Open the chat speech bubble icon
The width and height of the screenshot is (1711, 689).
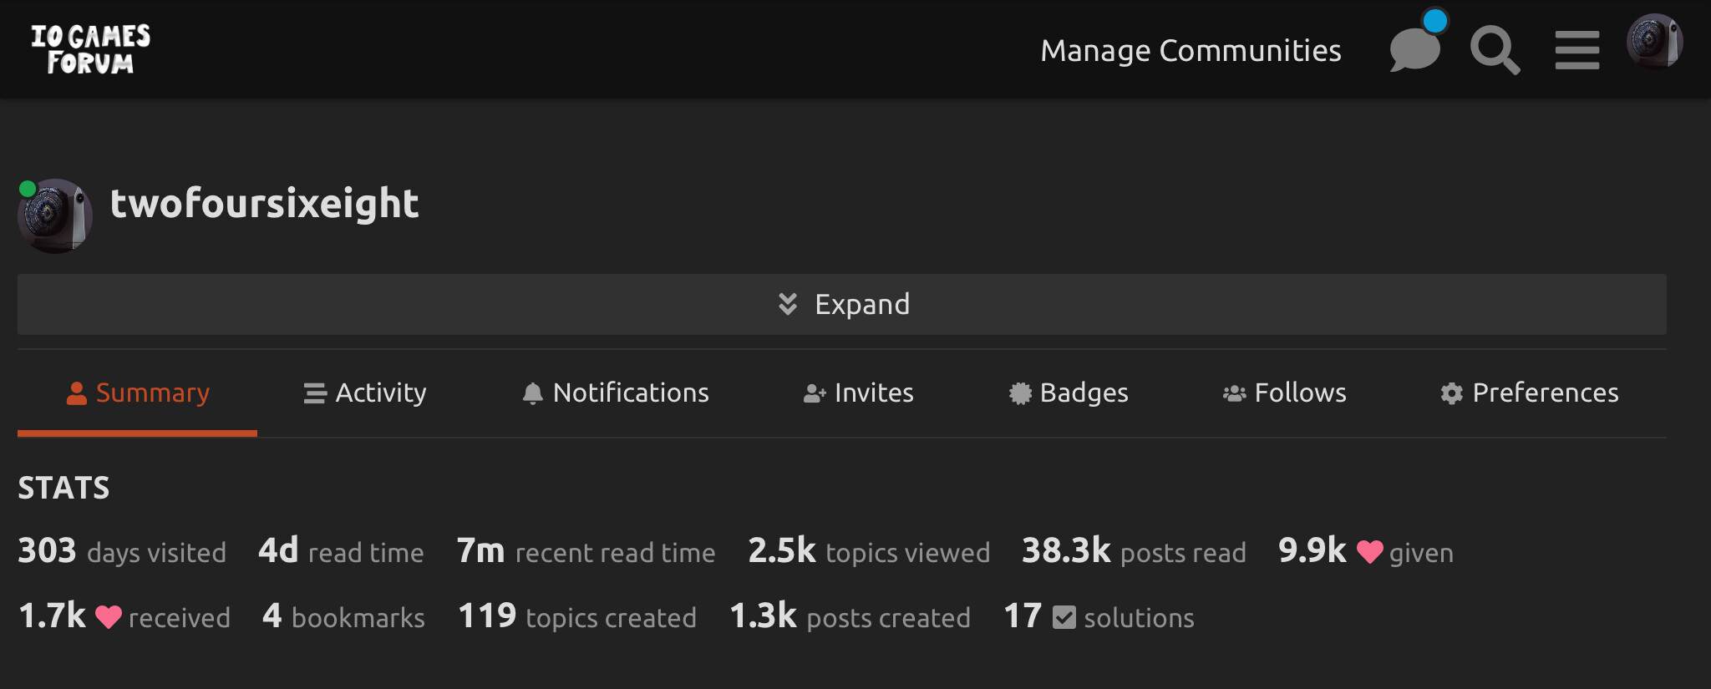point(1414,49)
